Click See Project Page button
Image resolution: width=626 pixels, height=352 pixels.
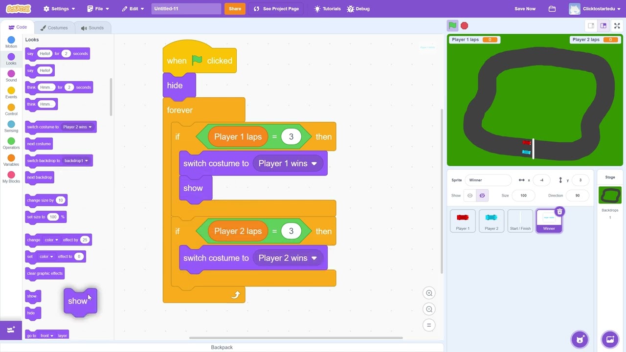276,9
